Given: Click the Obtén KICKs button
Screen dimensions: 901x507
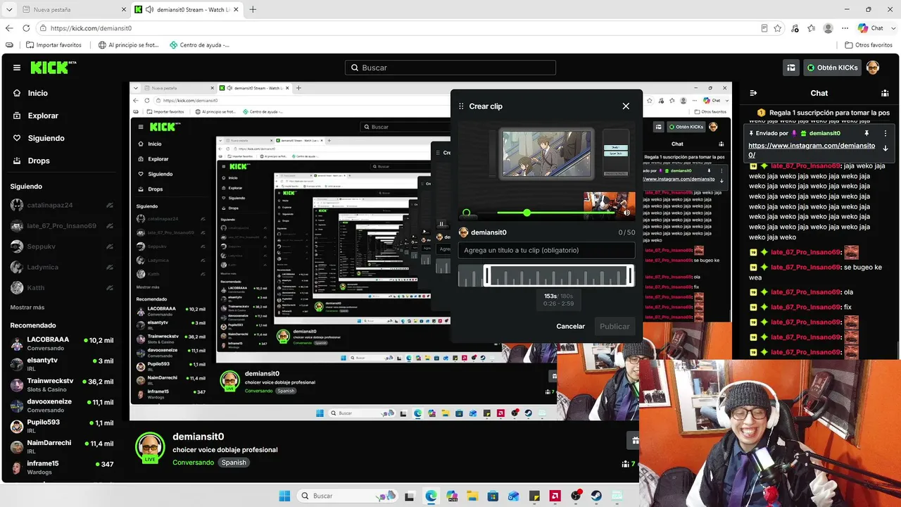Looking at the screenshot, I should 832,68.
